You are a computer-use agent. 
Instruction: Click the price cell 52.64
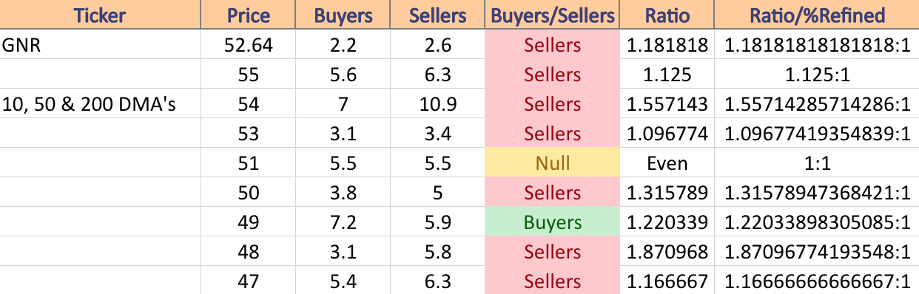coord(249,45)
